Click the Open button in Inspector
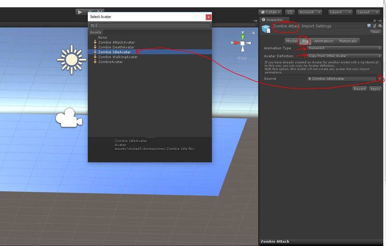The height and width of the screenshot is (246, 386). click(x=375, y=32)
